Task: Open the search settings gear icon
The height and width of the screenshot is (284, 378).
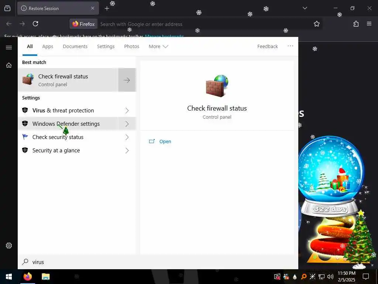Action: (9, 246)
